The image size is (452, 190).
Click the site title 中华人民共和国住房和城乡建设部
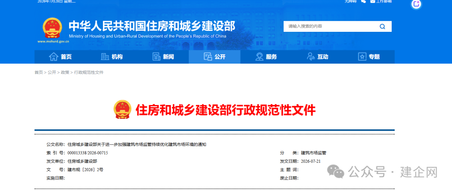click(152, 26)
